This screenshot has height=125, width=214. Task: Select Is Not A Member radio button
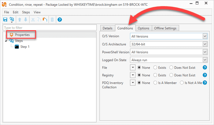tap(182, 83)
